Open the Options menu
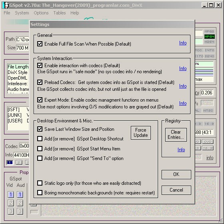224x224 pixels. pos(41,13)
